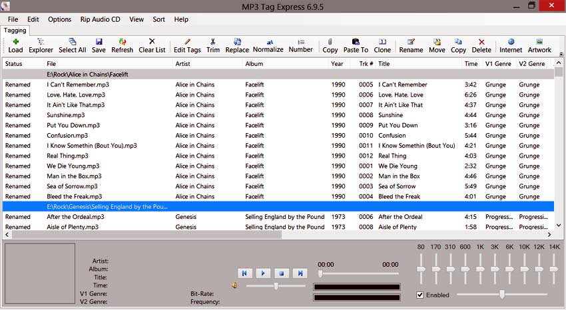Click the list's scroll up arrow
The width and height of the screenshot is (566, 310).
(x=559, y=63)
